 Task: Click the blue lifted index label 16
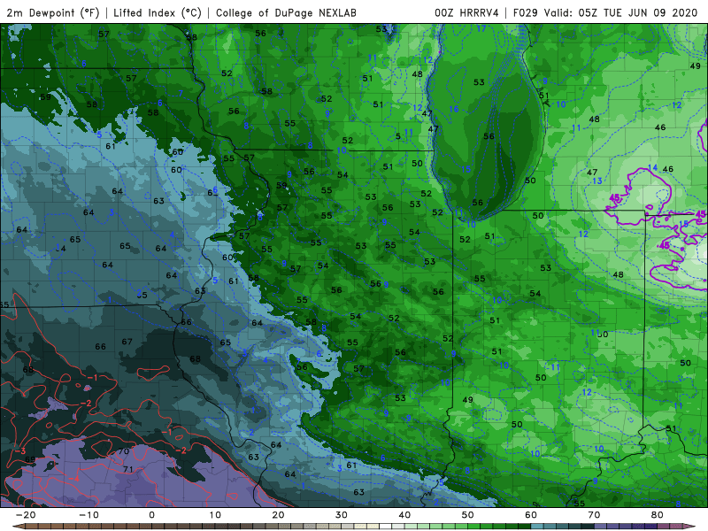454,109
